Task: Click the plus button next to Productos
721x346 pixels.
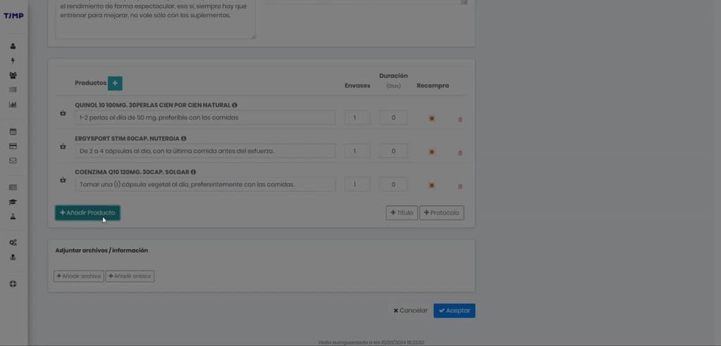Action: pos(115,83)
